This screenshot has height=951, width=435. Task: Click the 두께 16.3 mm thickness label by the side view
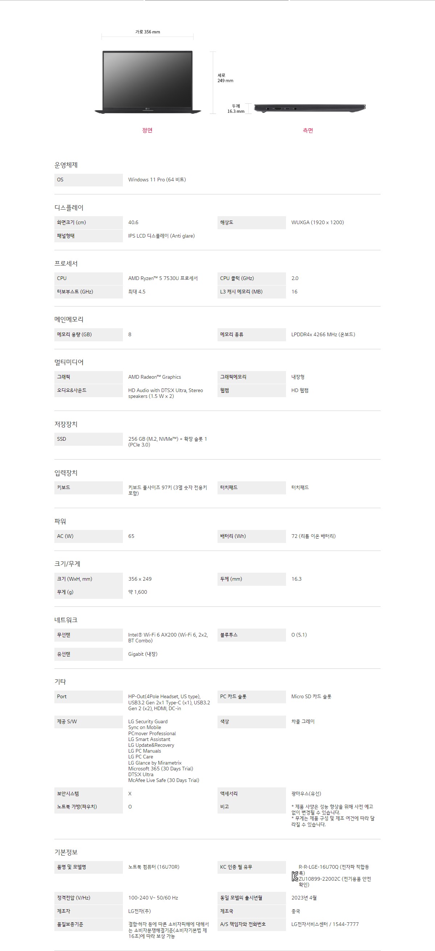[x=236, y=108]
